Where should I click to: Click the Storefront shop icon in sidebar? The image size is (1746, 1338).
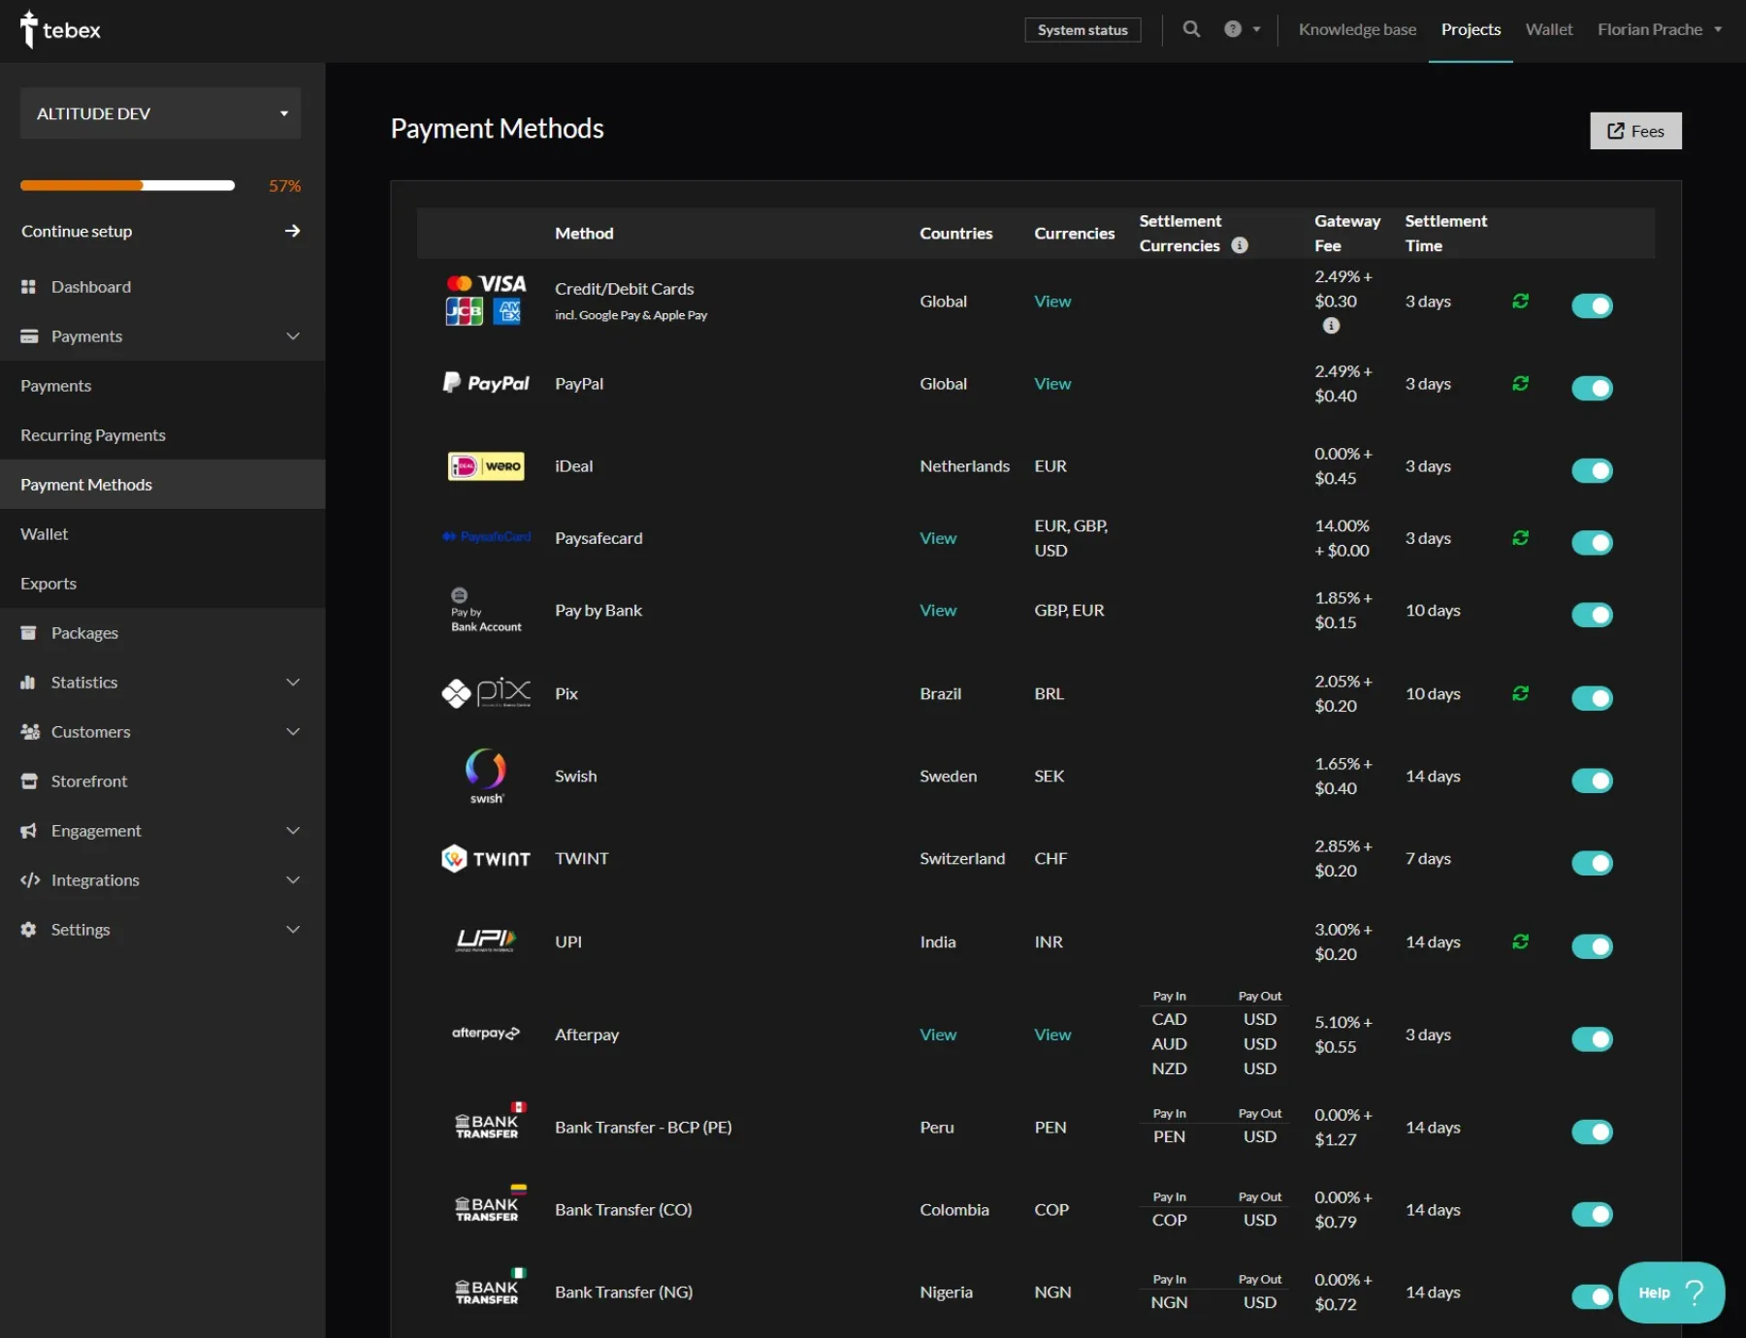(29, 781)
